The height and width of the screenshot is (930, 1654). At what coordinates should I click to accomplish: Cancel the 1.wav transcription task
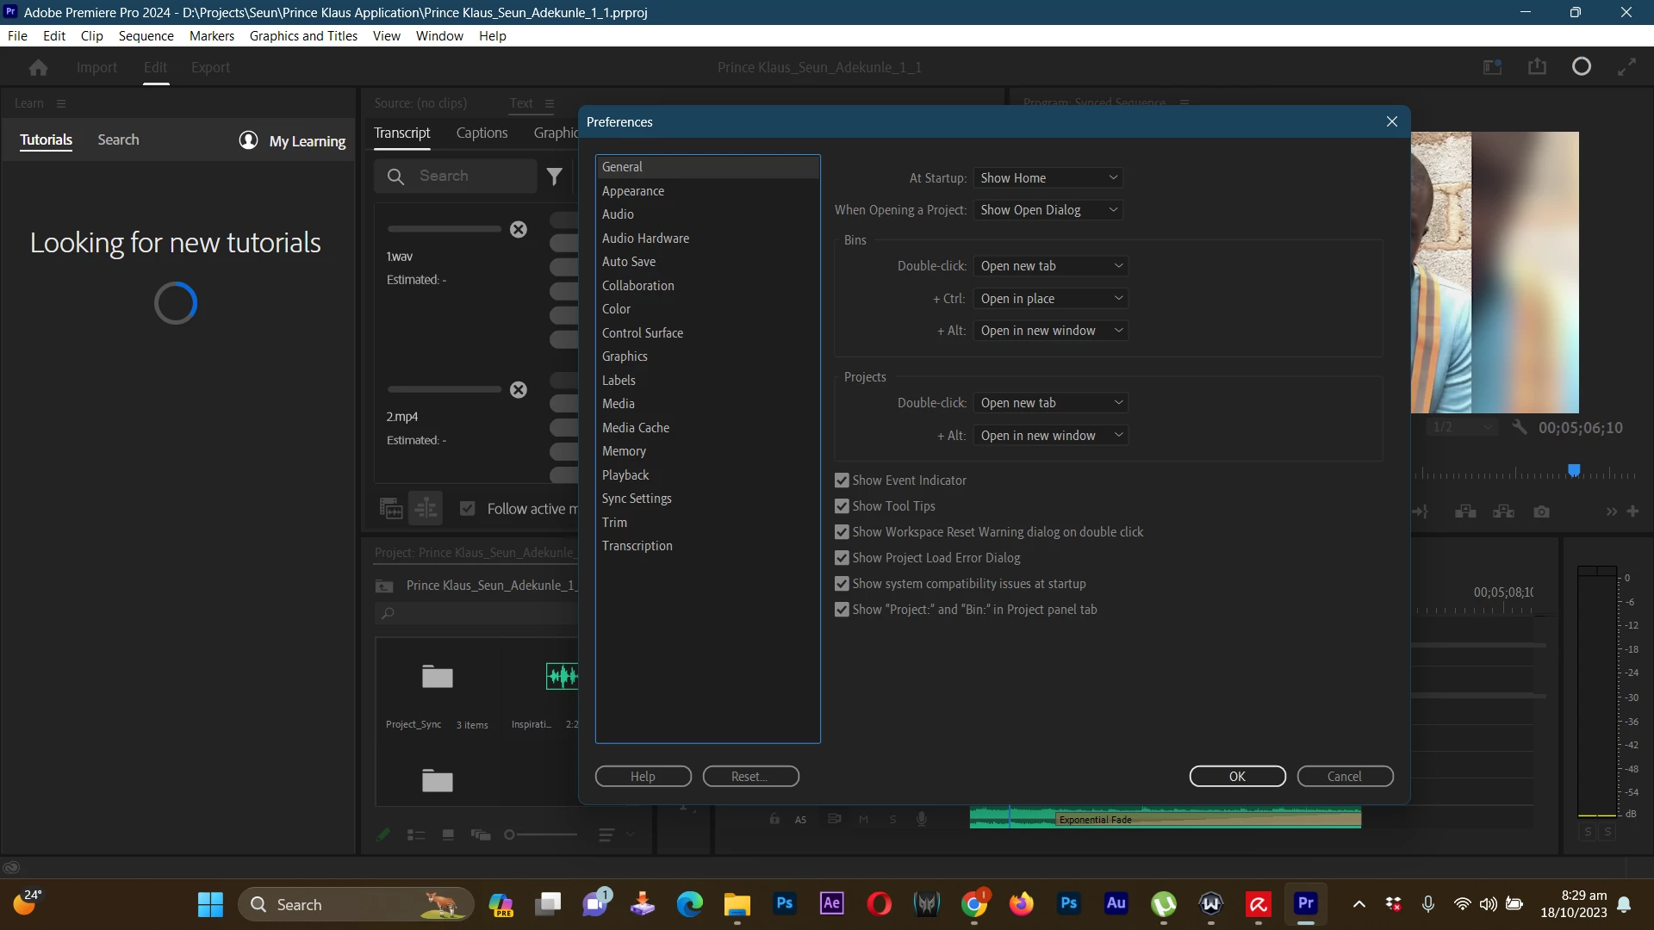(x=518, y=230)
